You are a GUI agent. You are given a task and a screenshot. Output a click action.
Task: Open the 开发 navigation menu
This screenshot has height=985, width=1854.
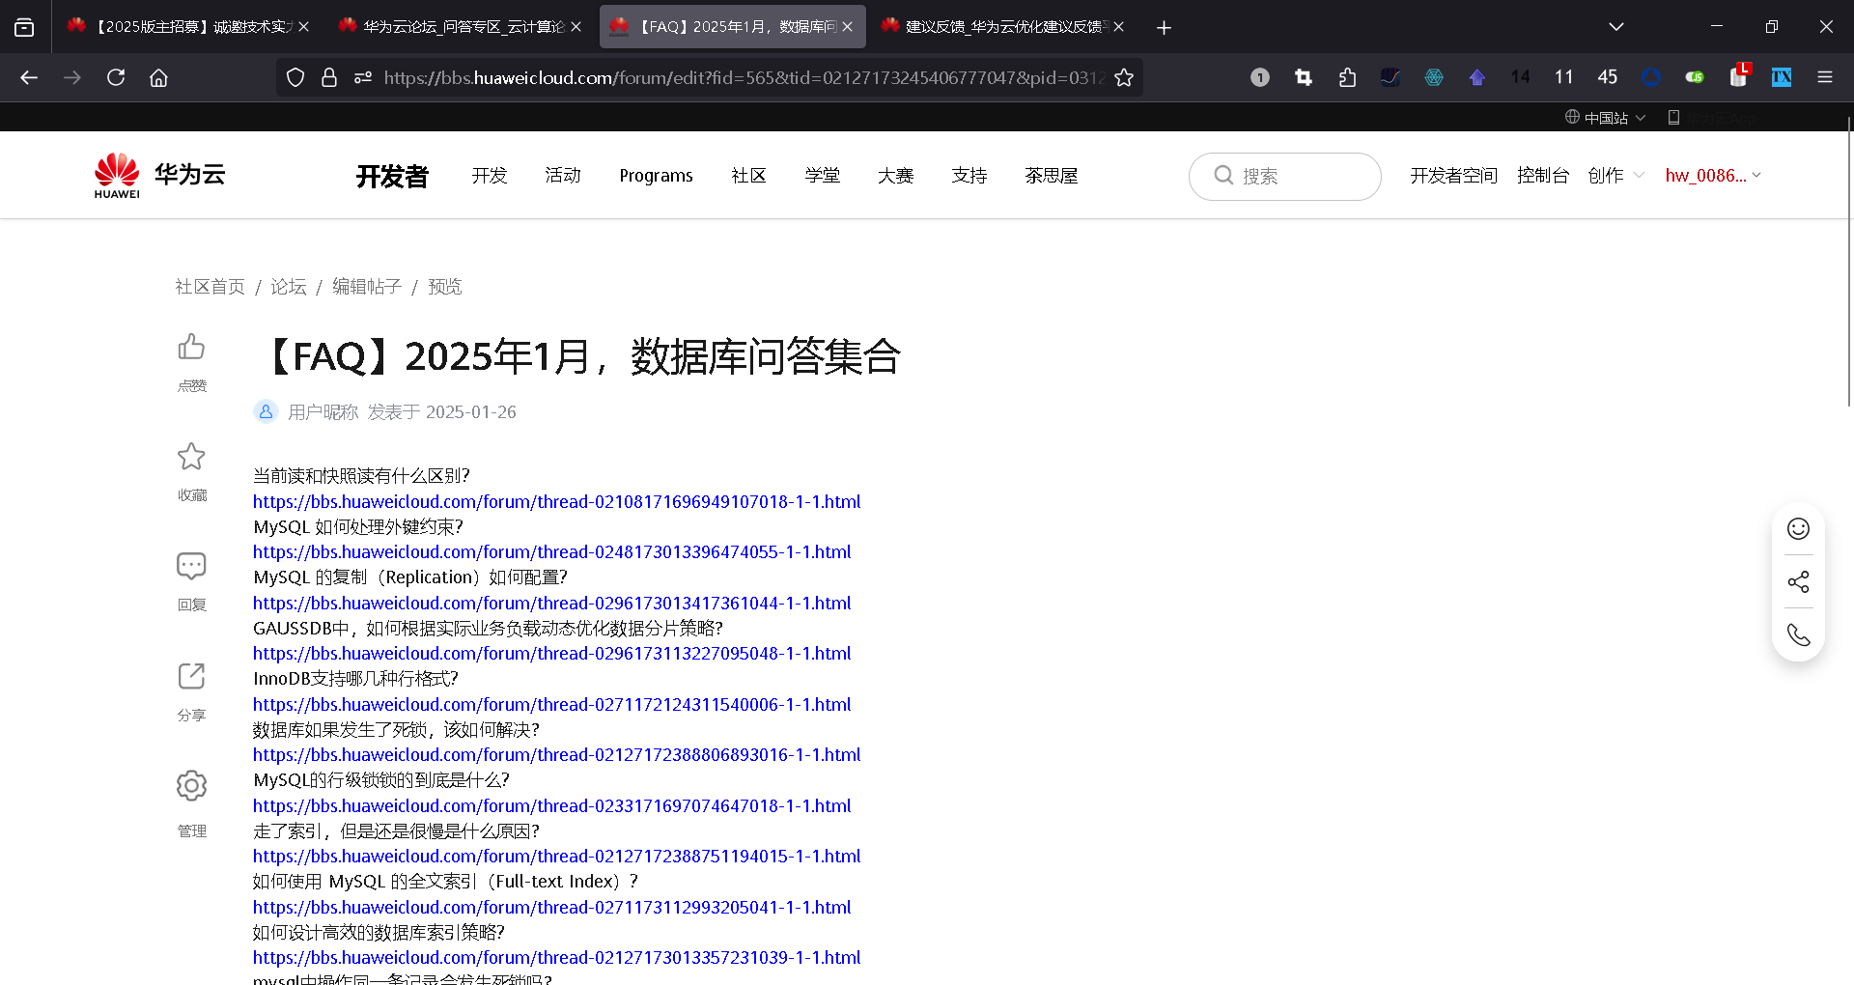tap(490, 176)
